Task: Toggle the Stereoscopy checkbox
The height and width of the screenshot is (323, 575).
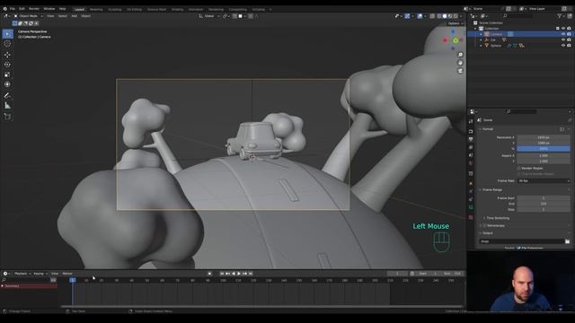Action: pos(484,225)
